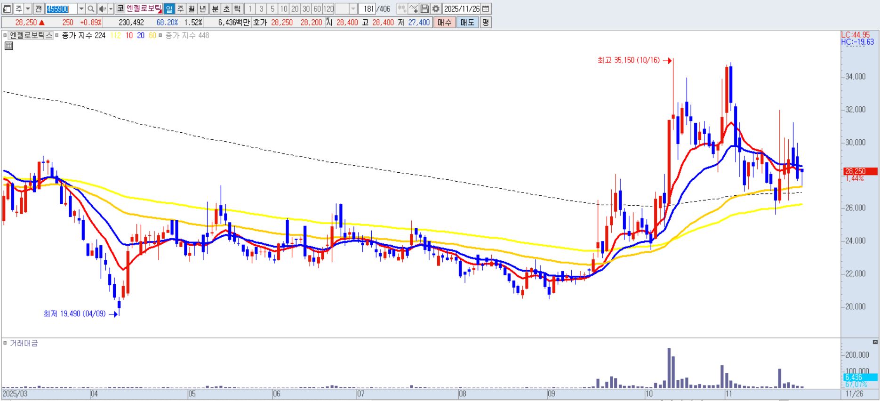This screenshot has height=401, width=880.
Task: Click the 거래대금 volume panel close box
Action: coord(875,342)
